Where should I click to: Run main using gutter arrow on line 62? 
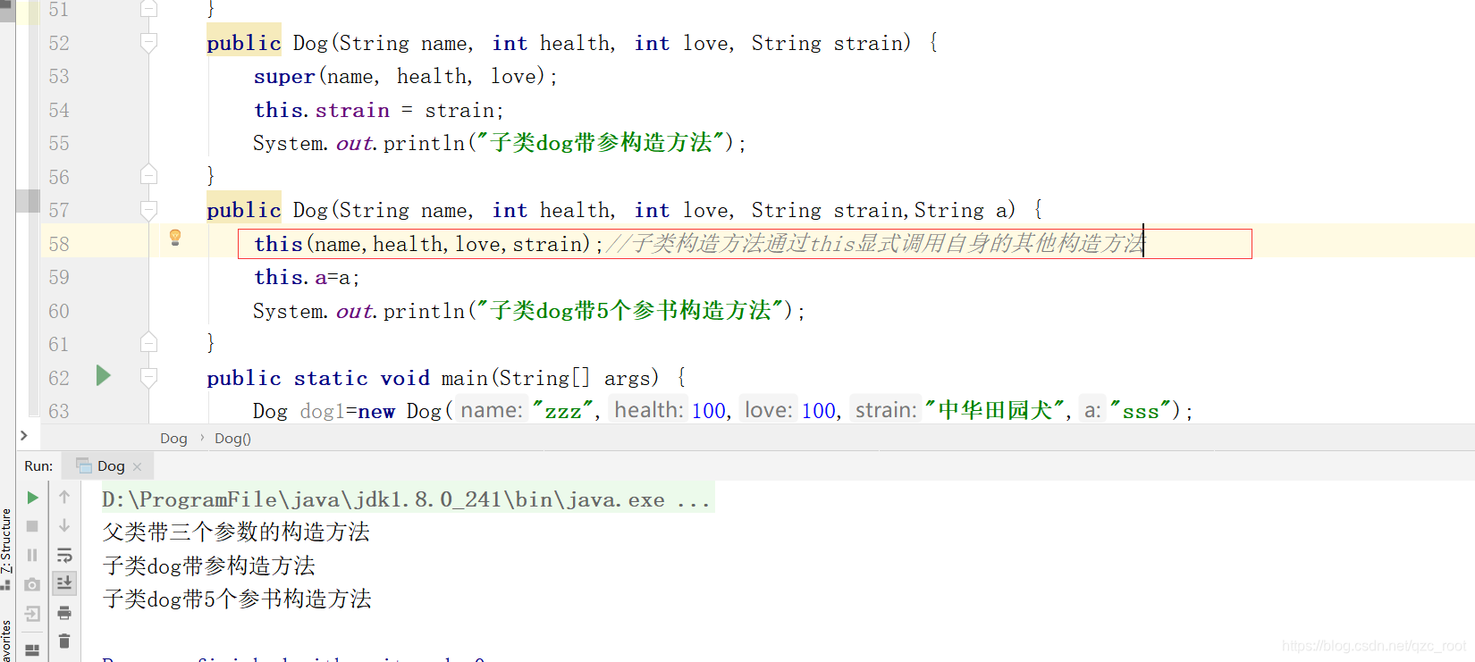point(103,376)
